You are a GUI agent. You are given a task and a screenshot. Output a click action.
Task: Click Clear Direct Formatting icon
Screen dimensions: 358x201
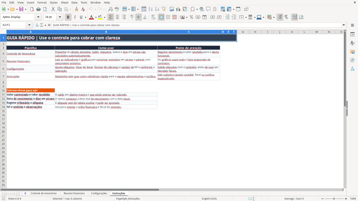click(83, 9)
